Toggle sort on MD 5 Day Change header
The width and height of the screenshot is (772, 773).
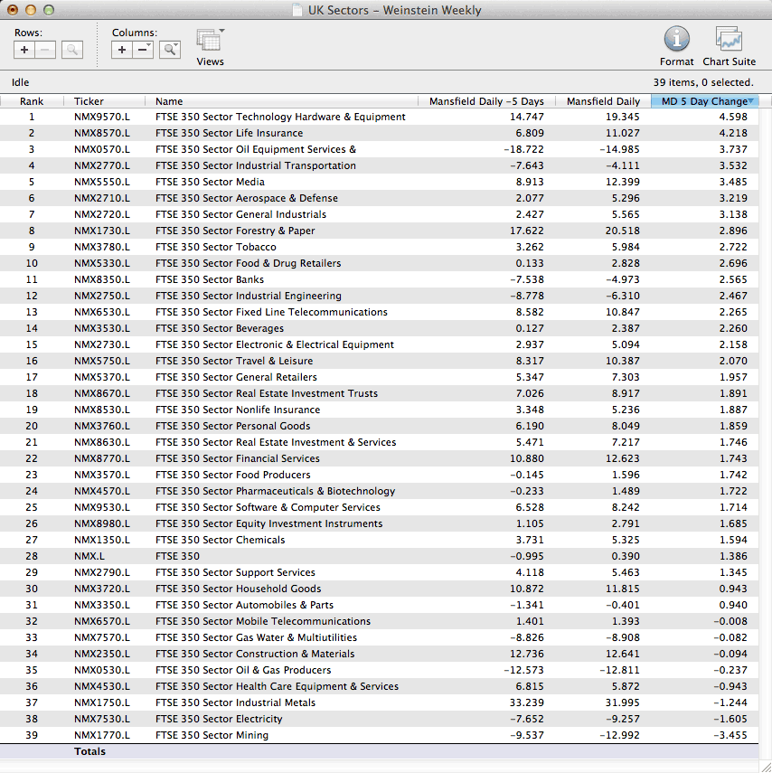point(704,101)
